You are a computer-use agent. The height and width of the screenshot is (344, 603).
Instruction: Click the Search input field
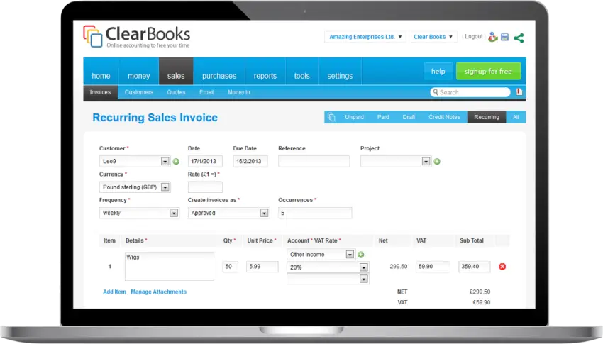click(470, 92)
